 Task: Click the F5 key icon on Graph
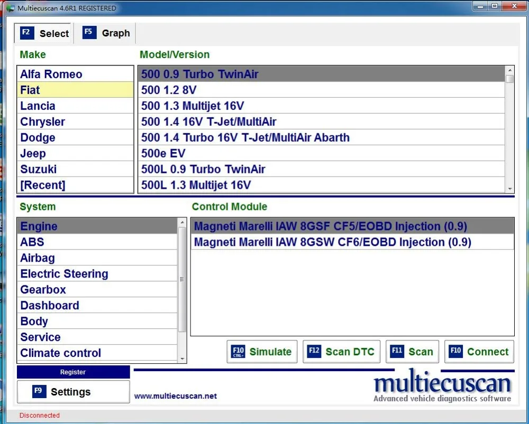pos(89,33)
